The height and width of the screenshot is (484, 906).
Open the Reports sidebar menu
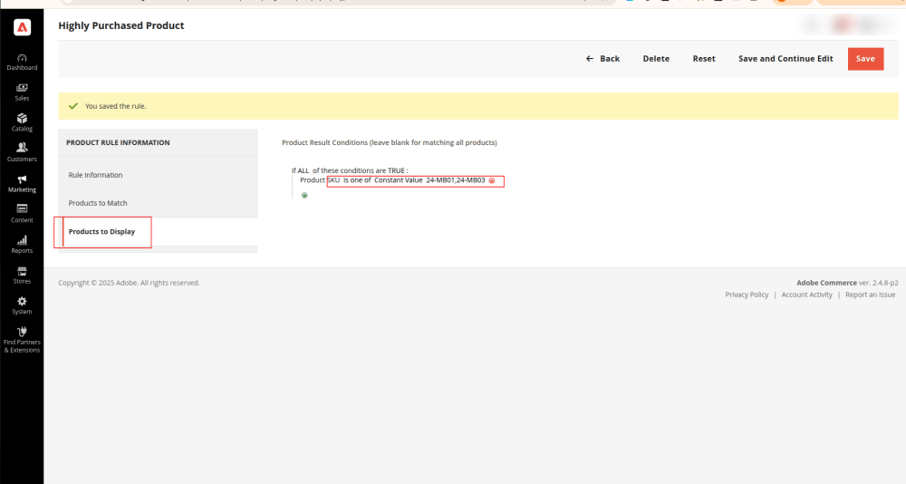[22, 244]
